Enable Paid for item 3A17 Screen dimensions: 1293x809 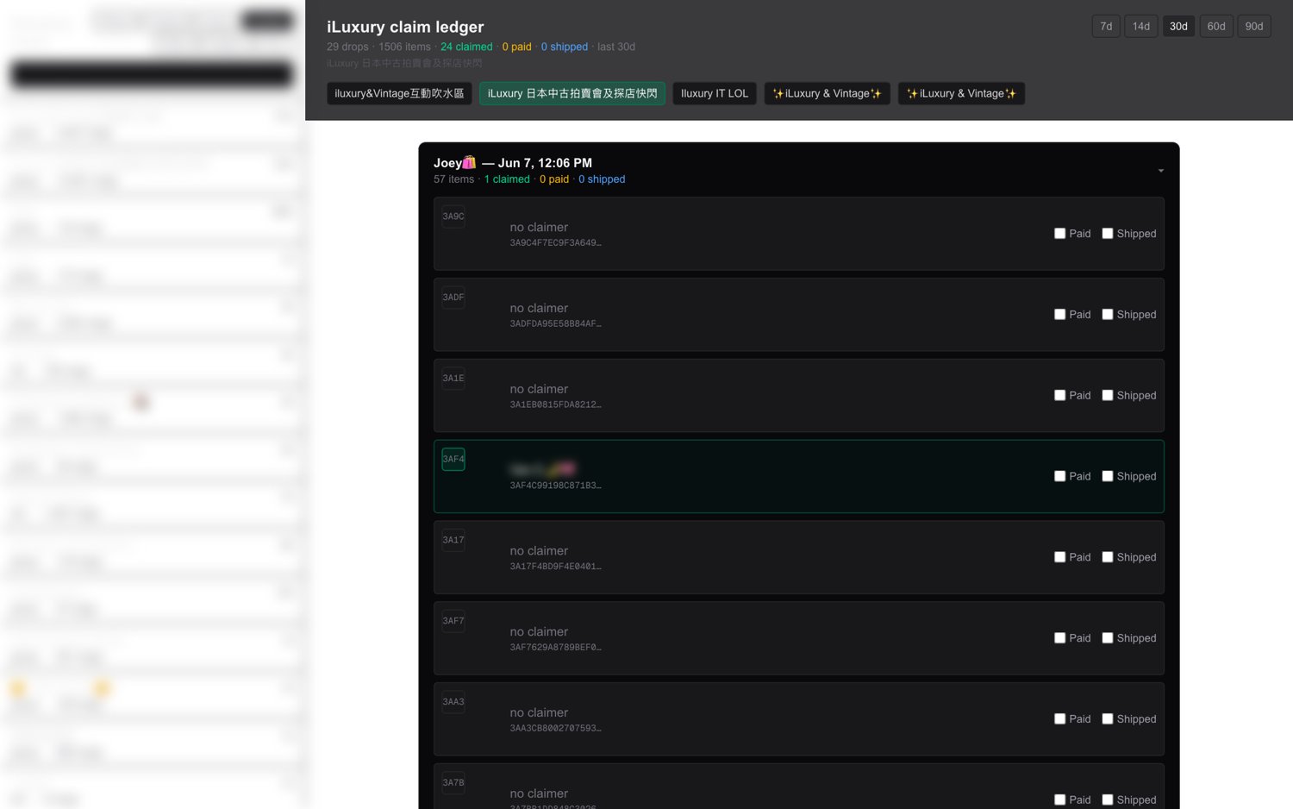tap(1059, 557)
